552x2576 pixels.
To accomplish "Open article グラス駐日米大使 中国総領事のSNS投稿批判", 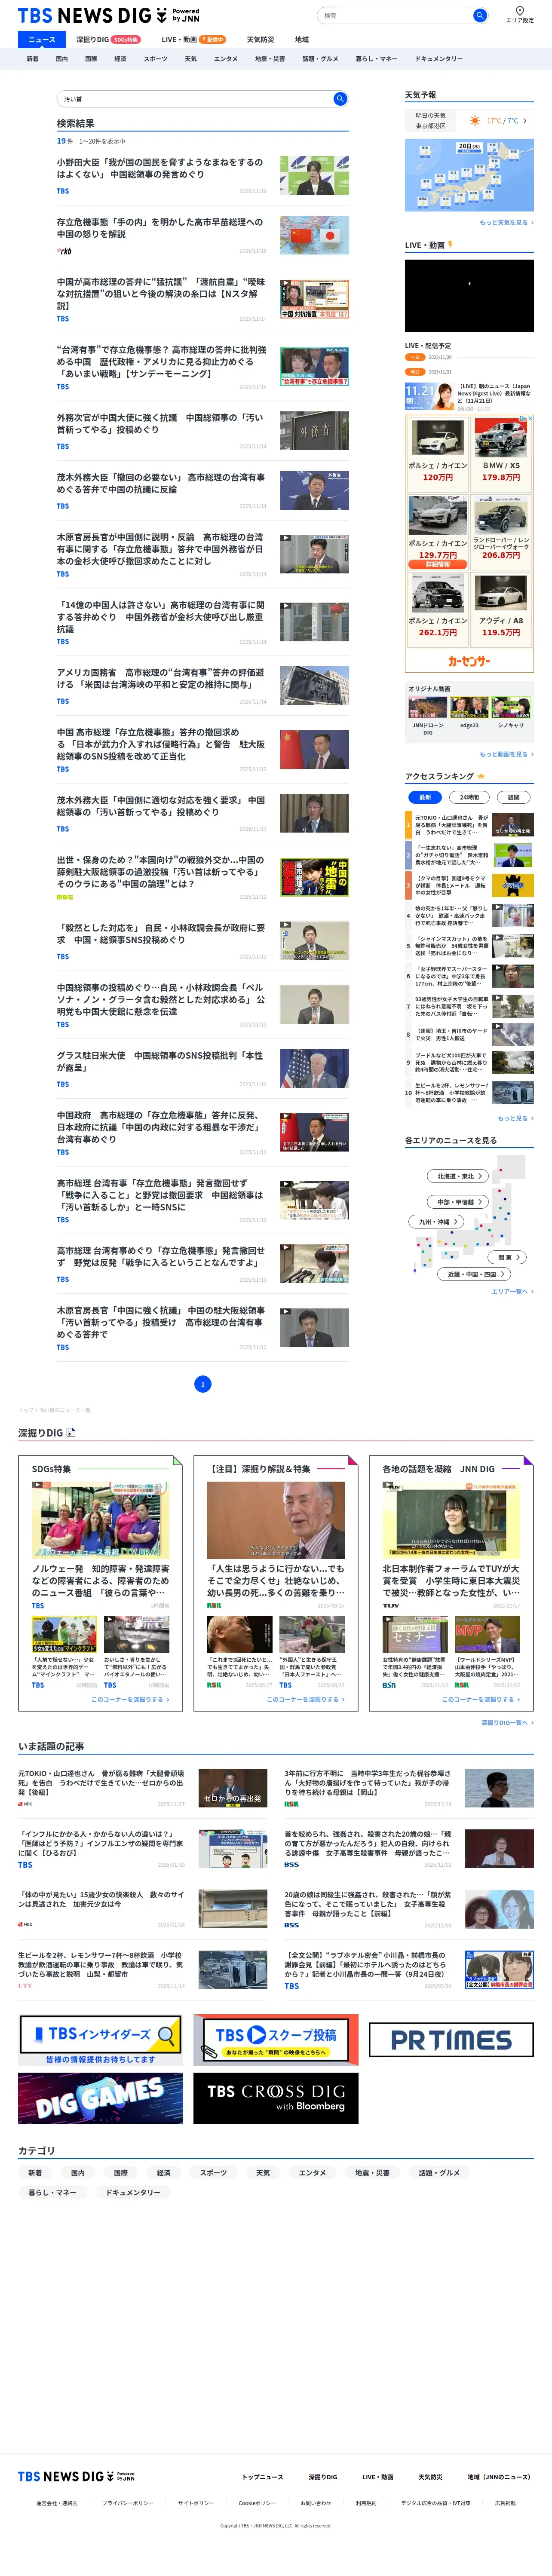I will [x=160, y=1061].
